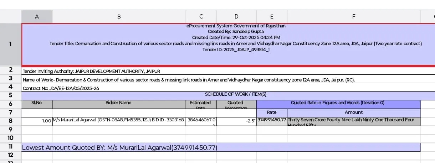
Task: Select column E header
Action: (x=272, y=16)
